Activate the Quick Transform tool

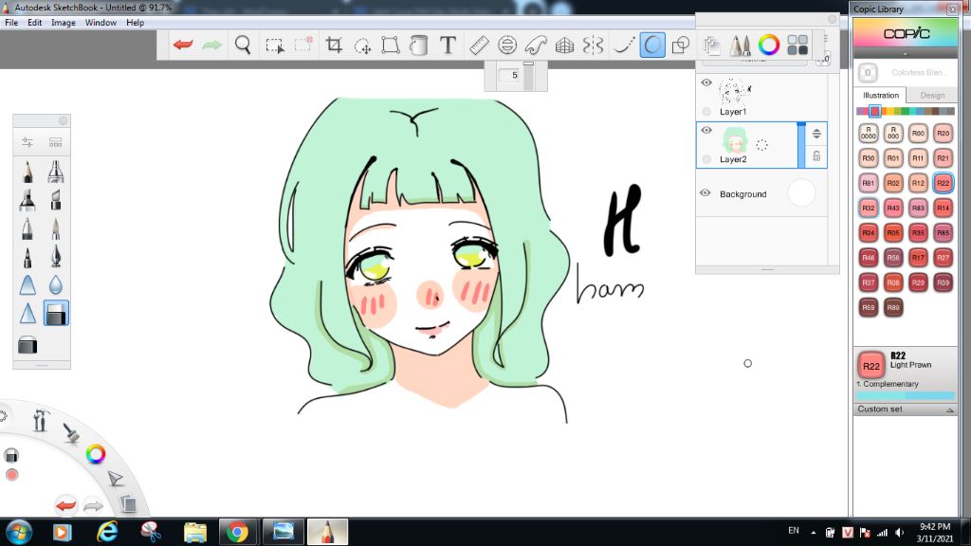tap(362, 45)
